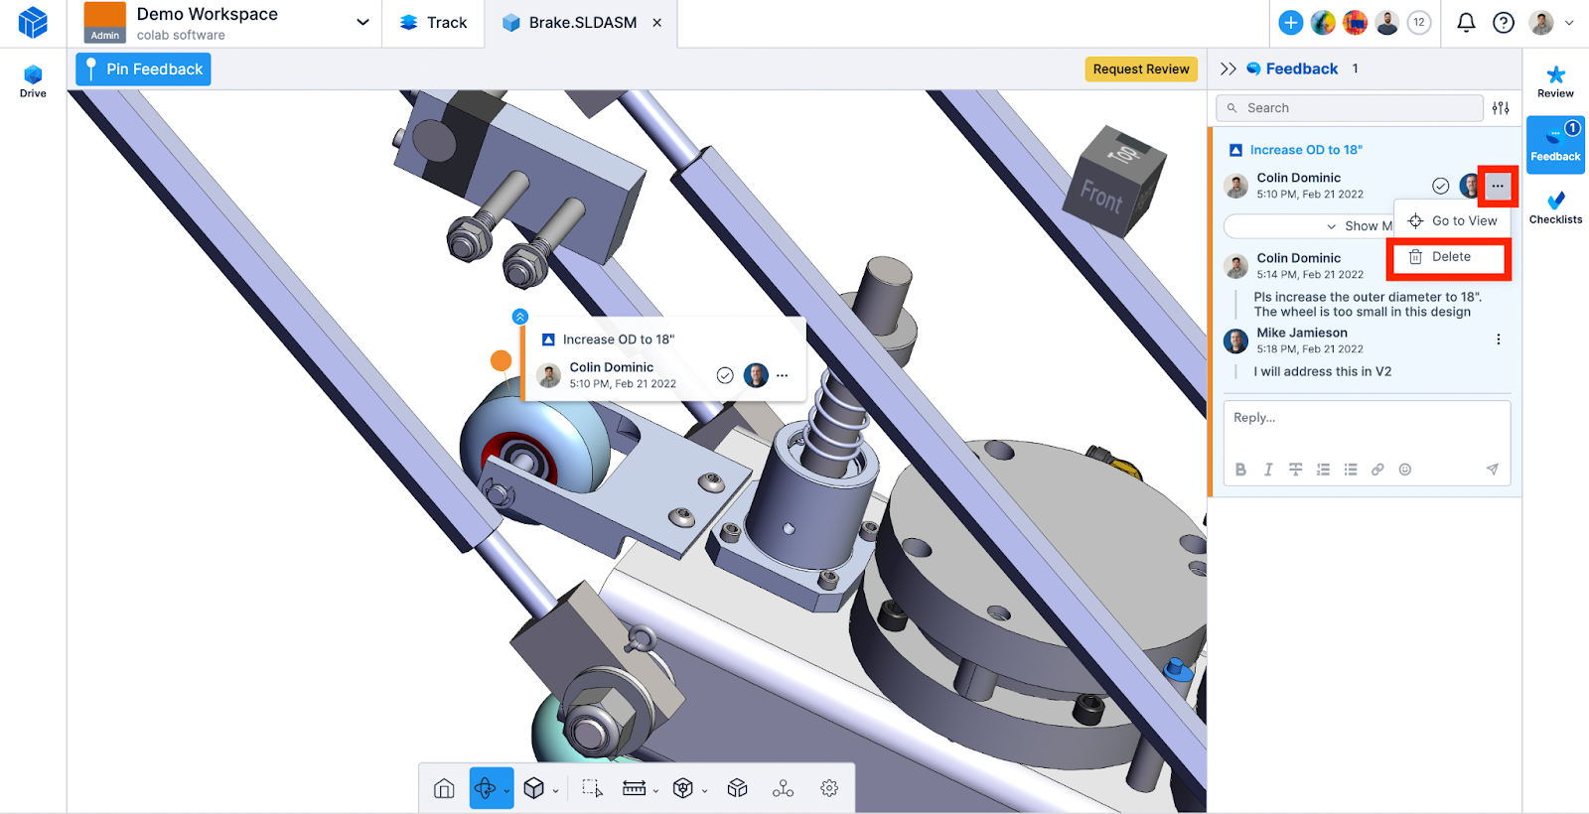Click the Request Review button
Viewport: 1589px width, 814px height.
click(1140, 69)
